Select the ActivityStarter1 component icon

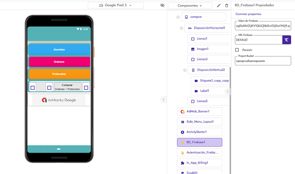183,132
